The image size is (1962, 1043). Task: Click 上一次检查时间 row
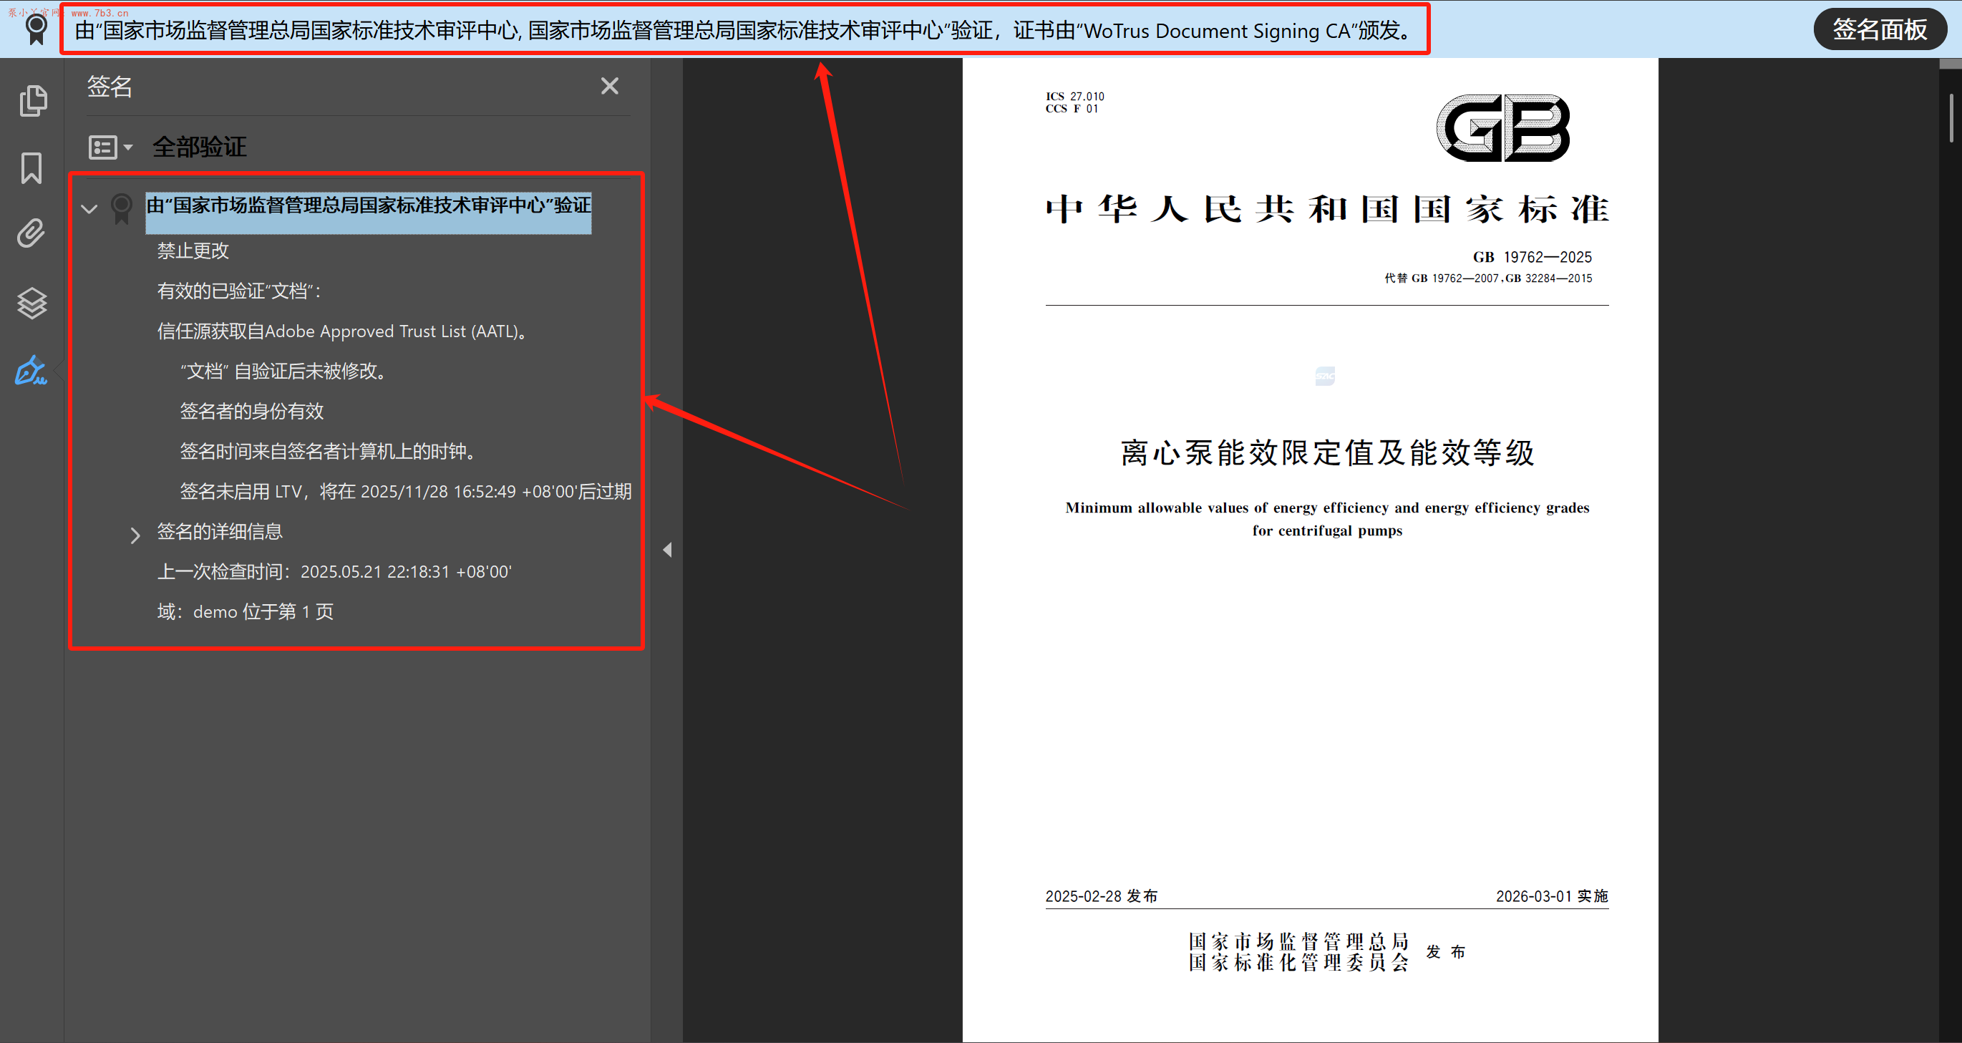[x=334, y=571]
